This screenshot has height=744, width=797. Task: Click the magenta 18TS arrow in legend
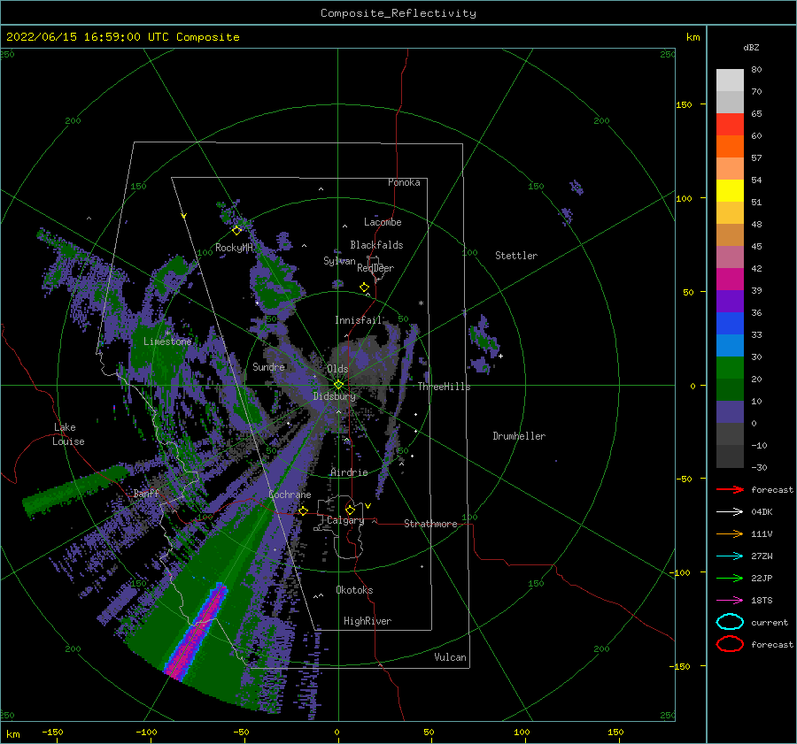730,601
